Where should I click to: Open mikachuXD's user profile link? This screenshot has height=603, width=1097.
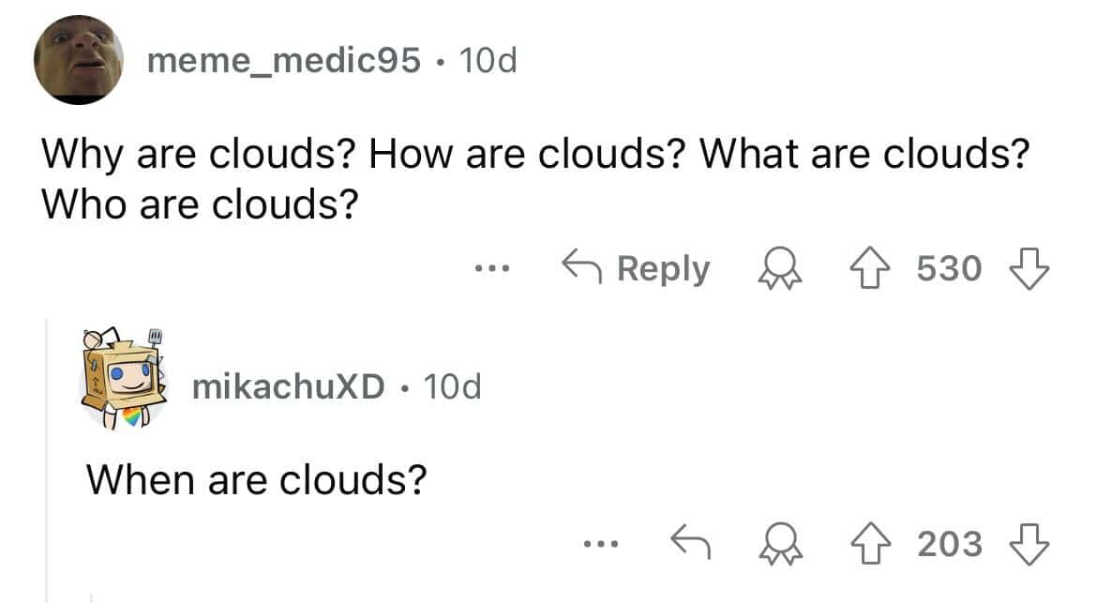[x=289, y=385]
